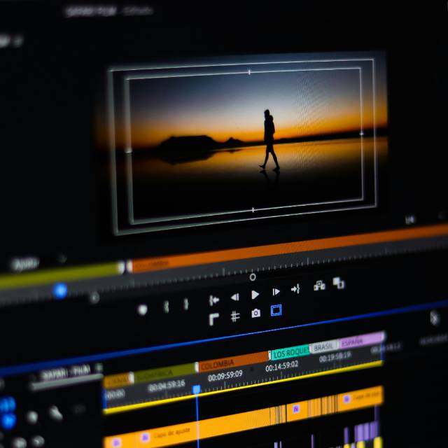Click the Extract button
448x448 pixels.
339,283
